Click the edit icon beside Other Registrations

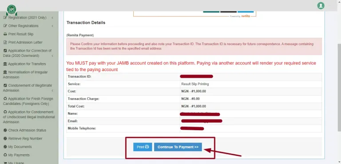click(5, 26)
